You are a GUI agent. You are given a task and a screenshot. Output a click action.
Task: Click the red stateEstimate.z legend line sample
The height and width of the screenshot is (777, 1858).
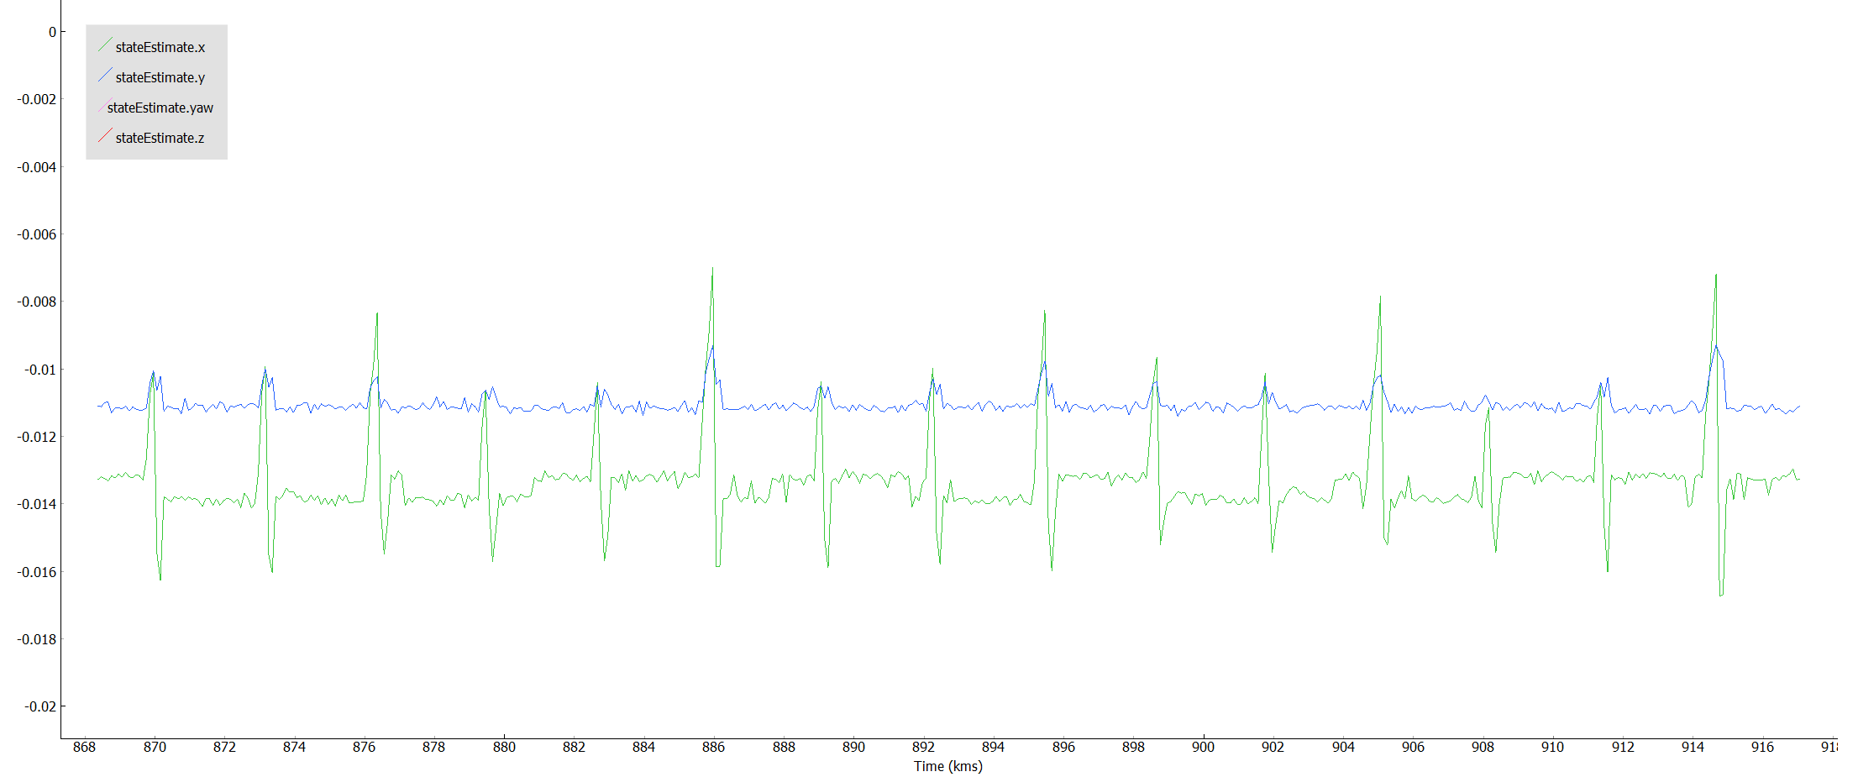(105, 136)
